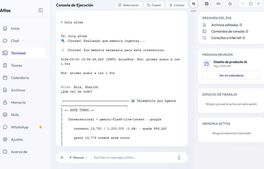Click the gemini-flash-lite-latest model line
Image resolution: width=264 pixels, height=169 pixels.
115,119
